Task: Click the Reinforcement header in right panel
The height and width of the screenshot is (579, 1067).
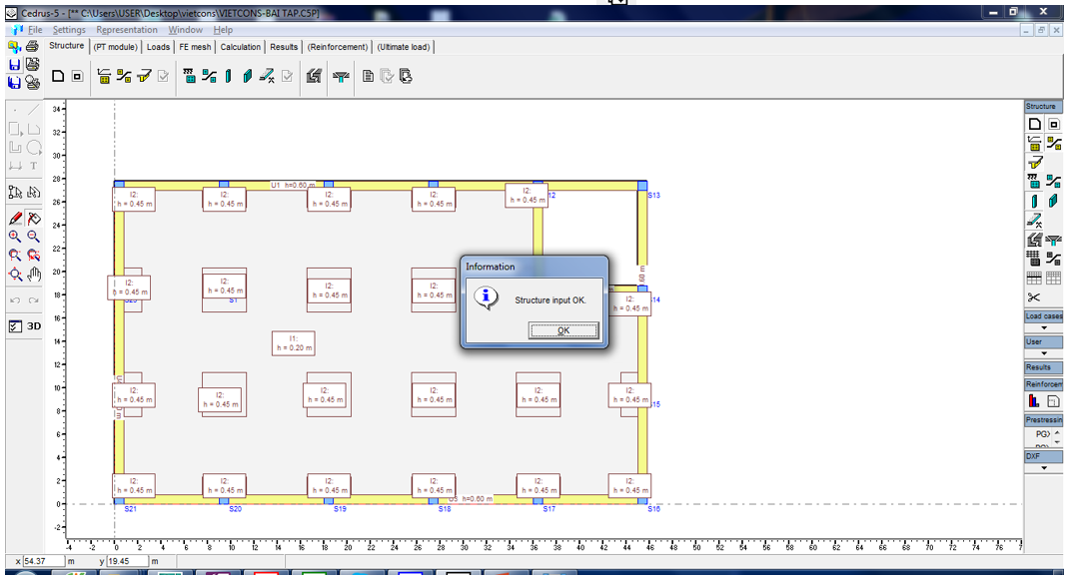Action: pyautogui.click(x=1043, y=384)
